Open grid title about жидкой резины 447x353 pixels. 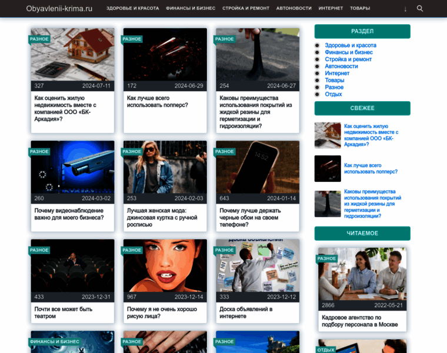tap(256, 112)
